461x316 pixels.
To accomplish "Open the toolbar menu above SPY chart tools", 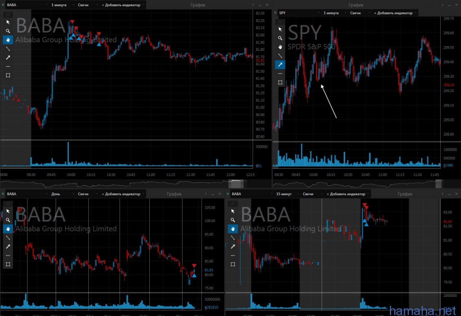I will pos(280,22).
